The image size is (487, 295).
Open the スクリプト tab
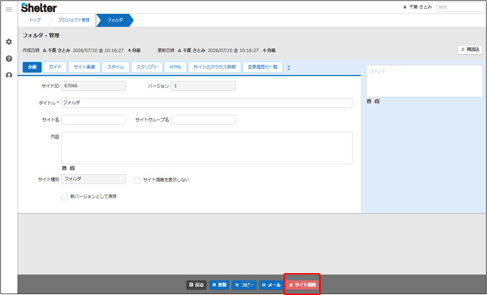(x=146, y=67)
